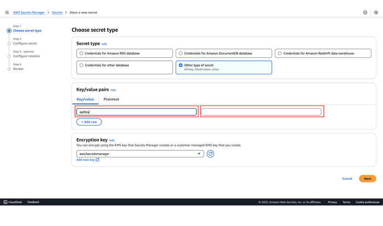This screenshot has height=226, width=383.
Task: Open the info panel icon at top right
Action: (x=365, y=12)
